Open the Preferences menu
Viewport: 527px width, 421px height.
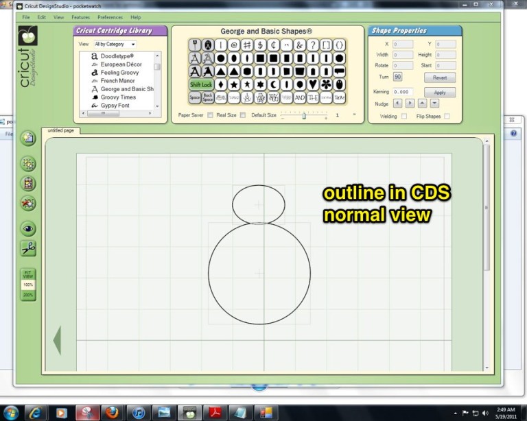pyautogui.click(x=110, y=16)
